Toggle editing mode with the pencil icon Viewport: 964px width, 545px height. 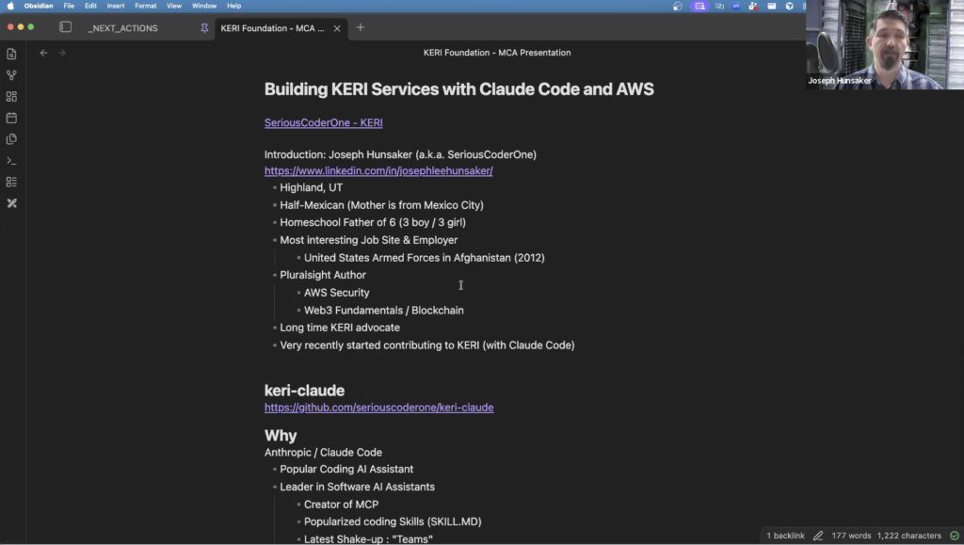pos(817,536)
